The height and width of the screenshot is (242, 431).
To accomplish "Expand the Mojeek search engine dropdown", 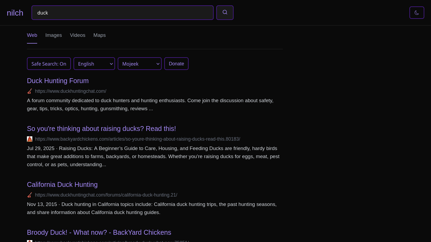I will tap(140, 64).
